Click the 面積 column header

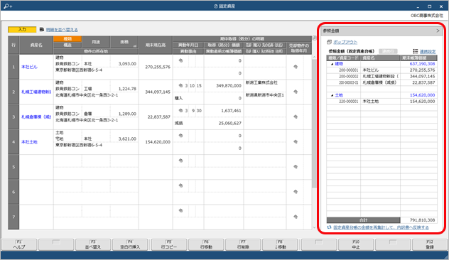[124, 42]
